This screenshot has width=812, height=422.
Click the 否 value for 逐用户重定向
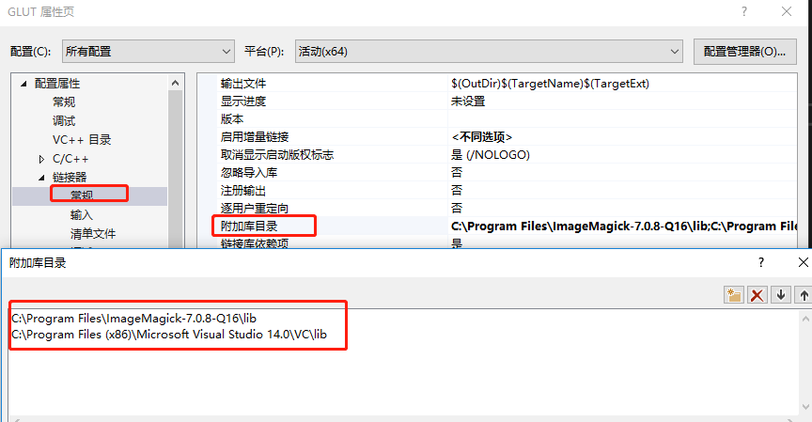click(456, 208)
